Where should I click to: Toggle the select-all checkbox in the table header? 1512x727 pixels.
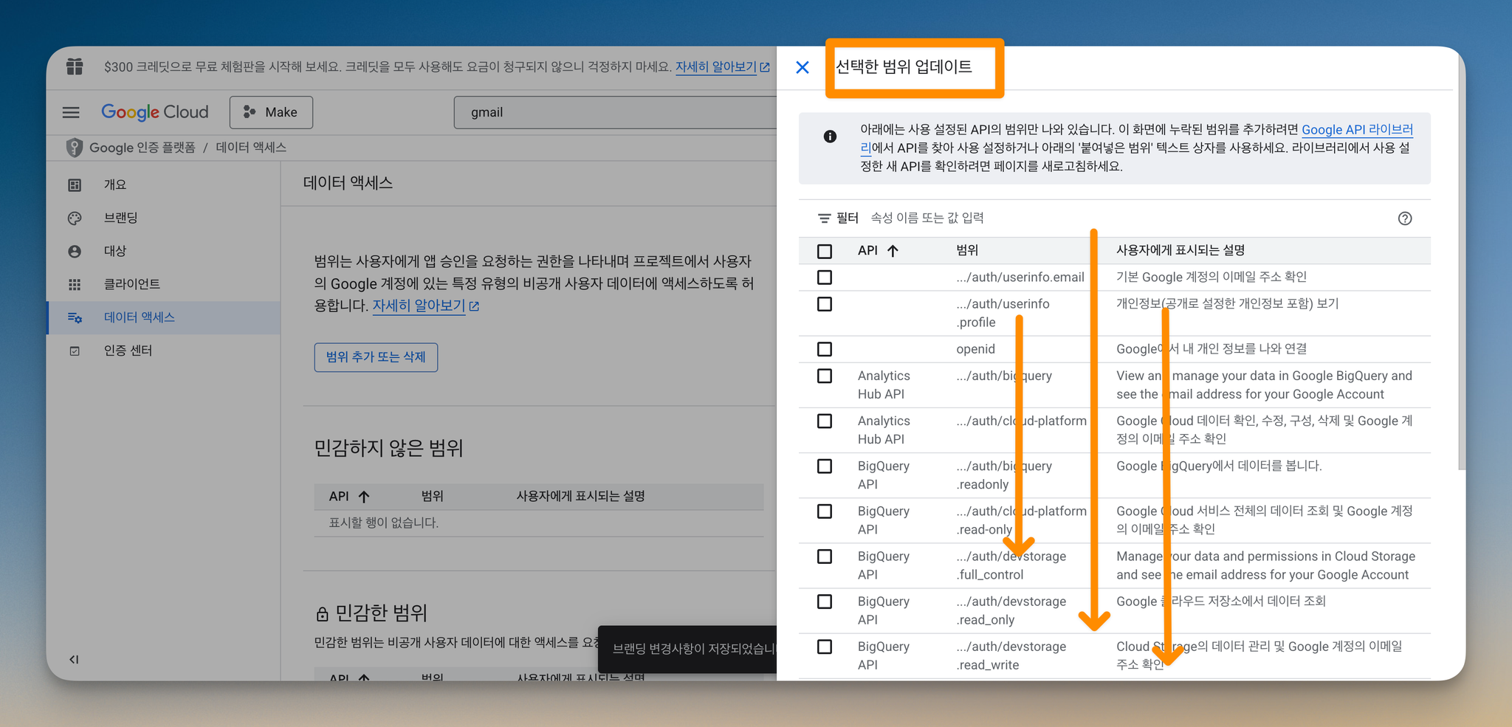point(825,251)
